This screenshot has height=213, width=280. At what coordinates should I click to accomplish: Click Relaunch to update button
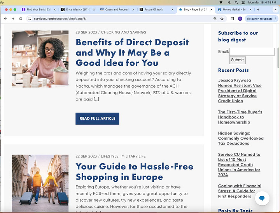point(260,19)
